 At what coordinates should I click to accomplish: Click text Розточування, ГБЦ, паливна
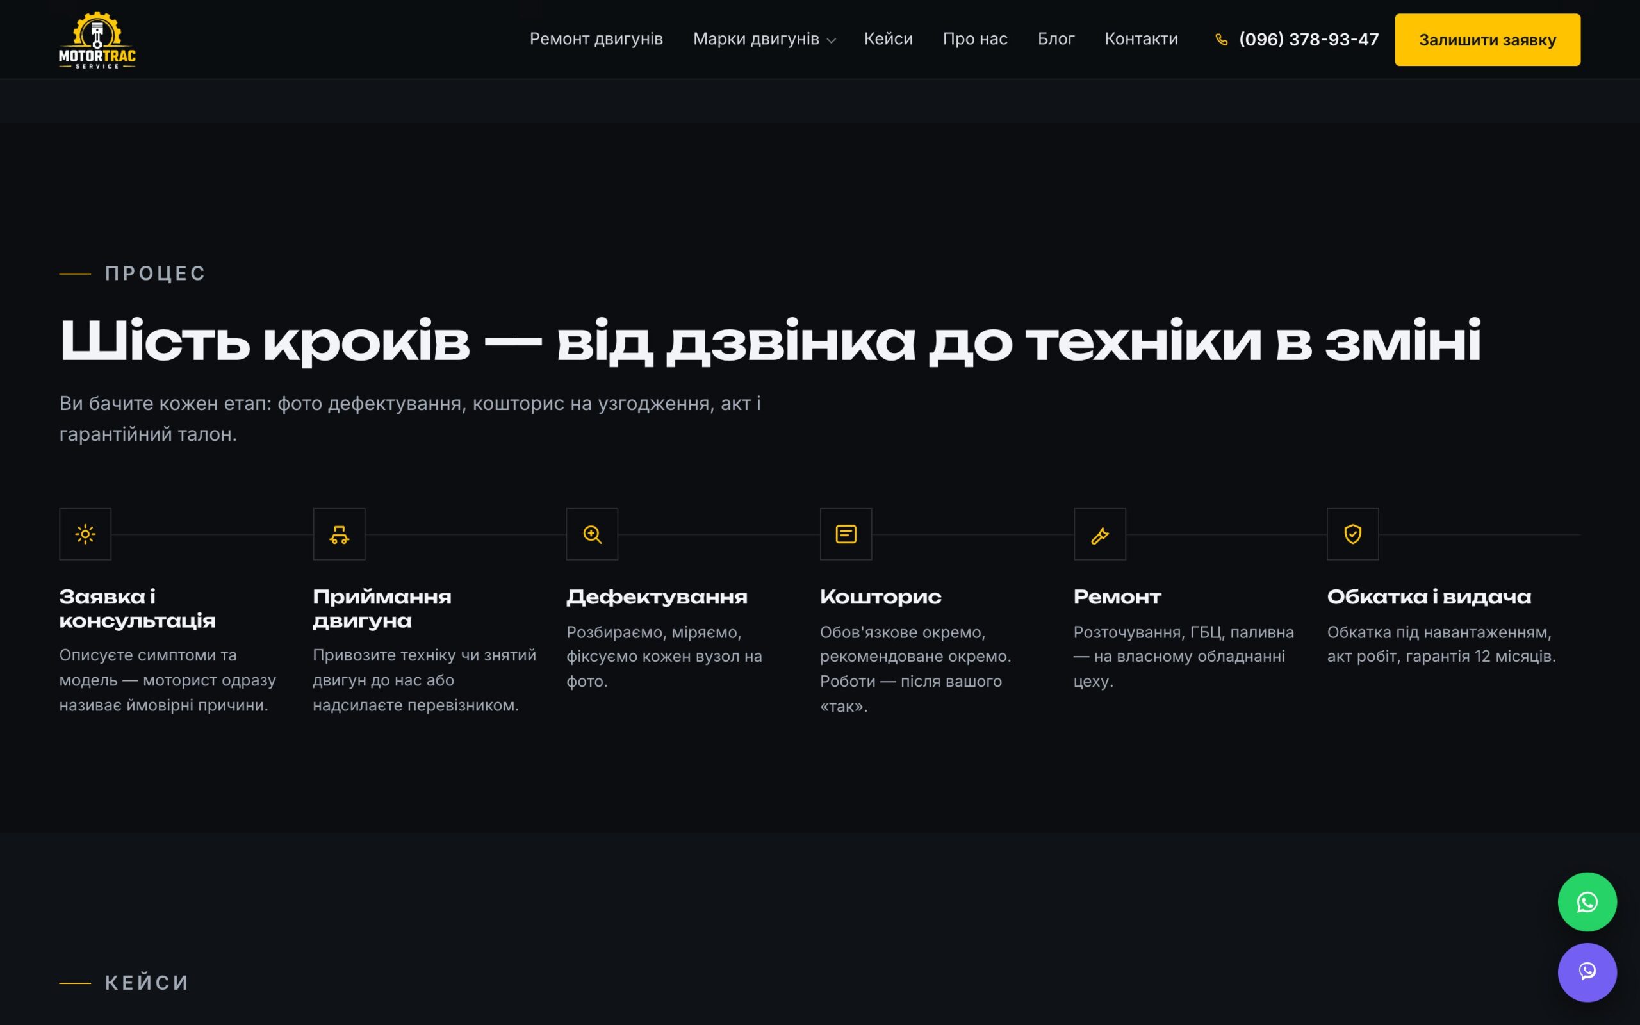point(1184,656)
